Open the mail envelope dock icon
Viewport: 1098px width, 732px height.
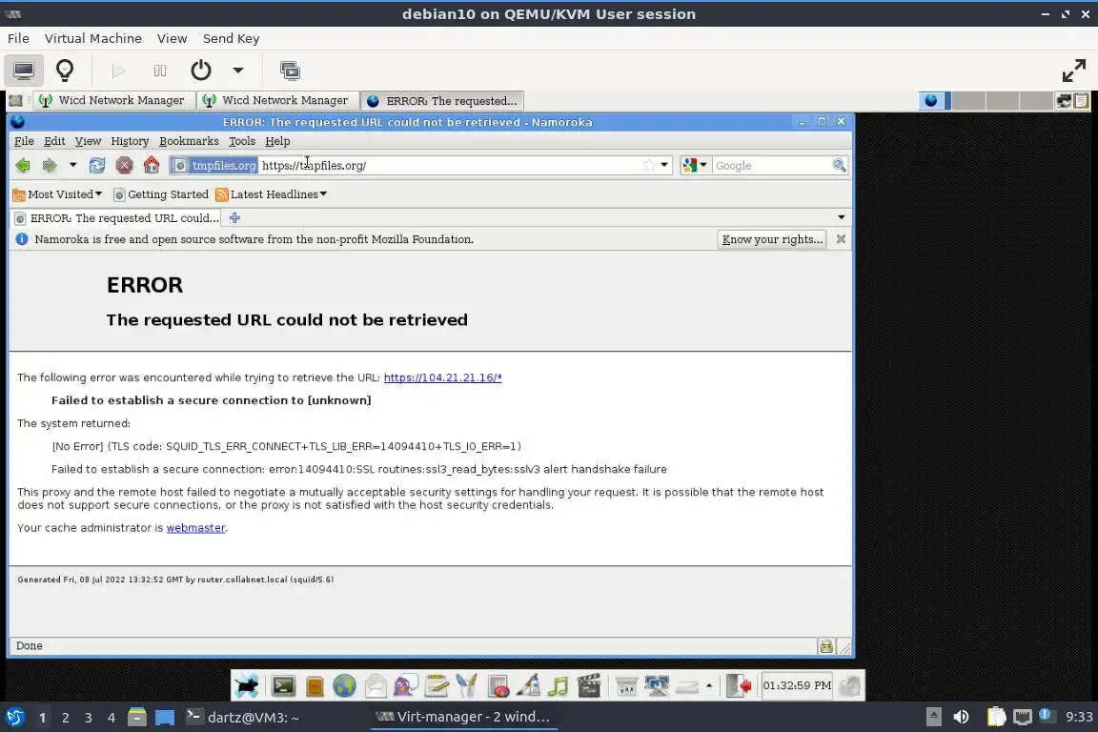click(x=376, y=685)
